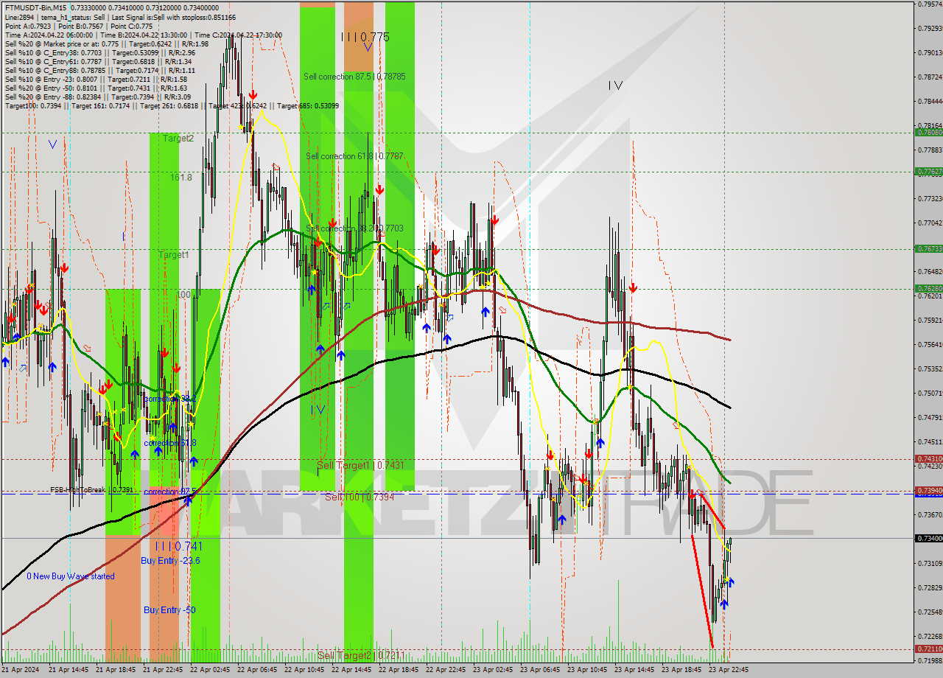Viewport: 943px width, 678px height.
Task: Click the black current price 0.7340 tag
Action: click(928, 539)
